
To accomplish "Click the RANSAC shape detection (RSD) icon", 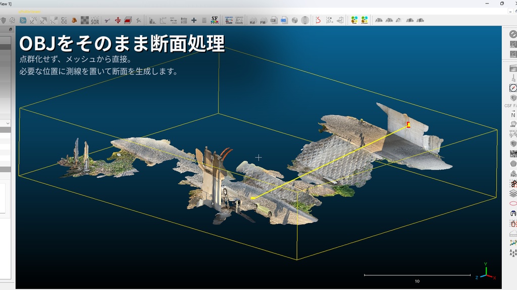I will 513,174.
